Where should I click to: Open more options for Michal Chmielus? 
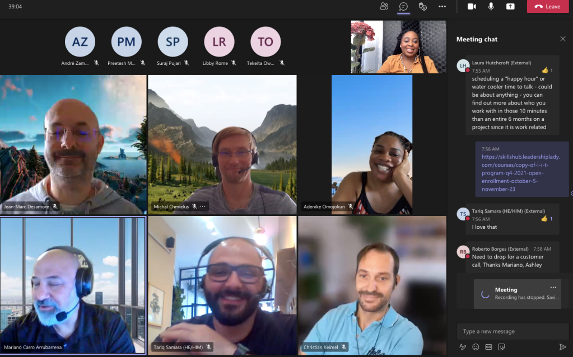coord(203,206)
